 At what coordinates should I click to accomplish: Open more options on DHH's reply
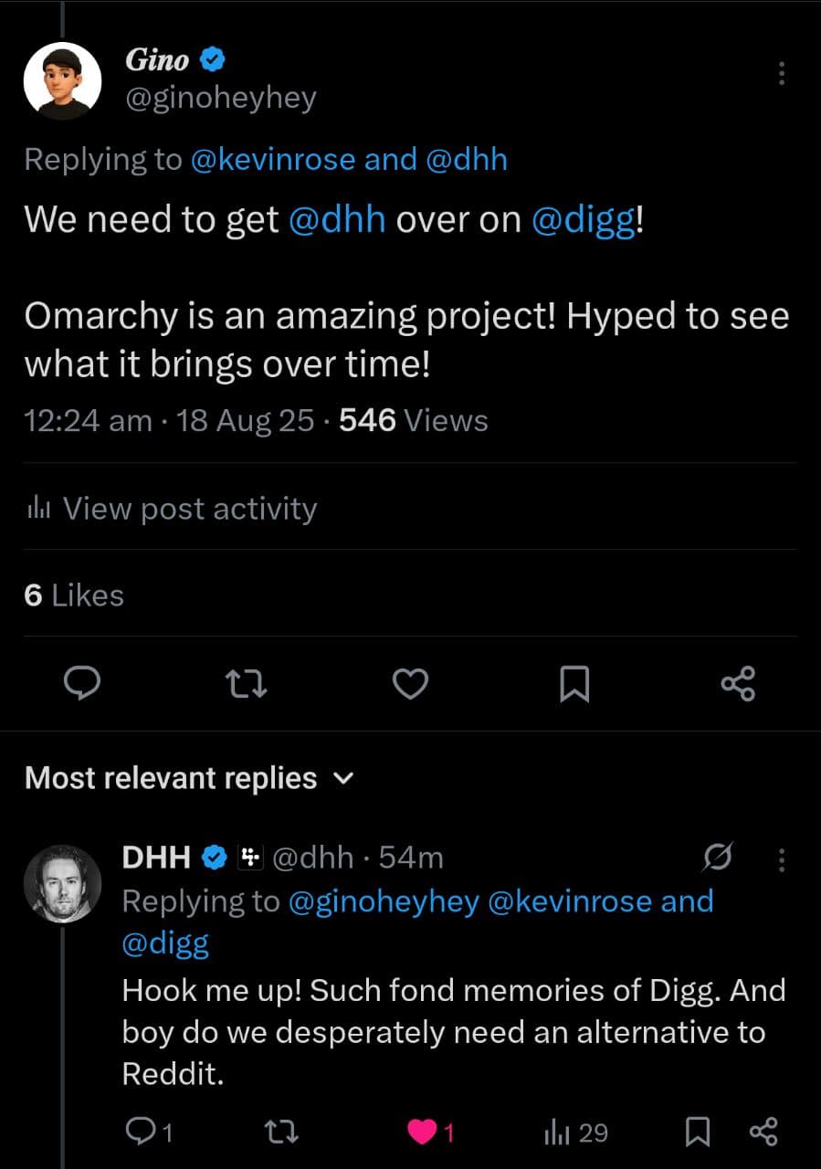[781, 858]
